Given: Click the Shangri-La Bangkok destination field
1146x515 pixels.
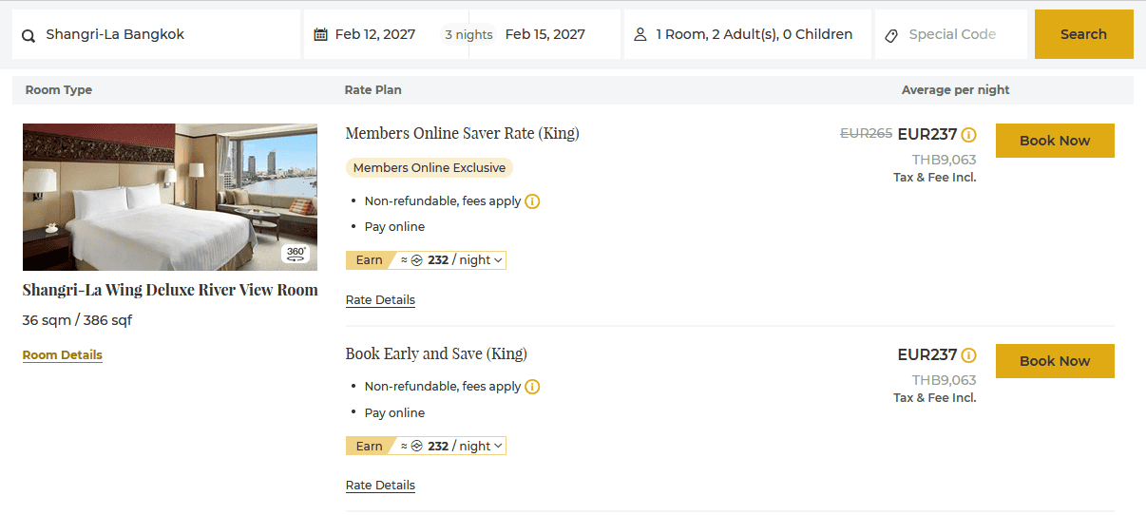Looking at the screenshot, I should (x=157, y=34).
